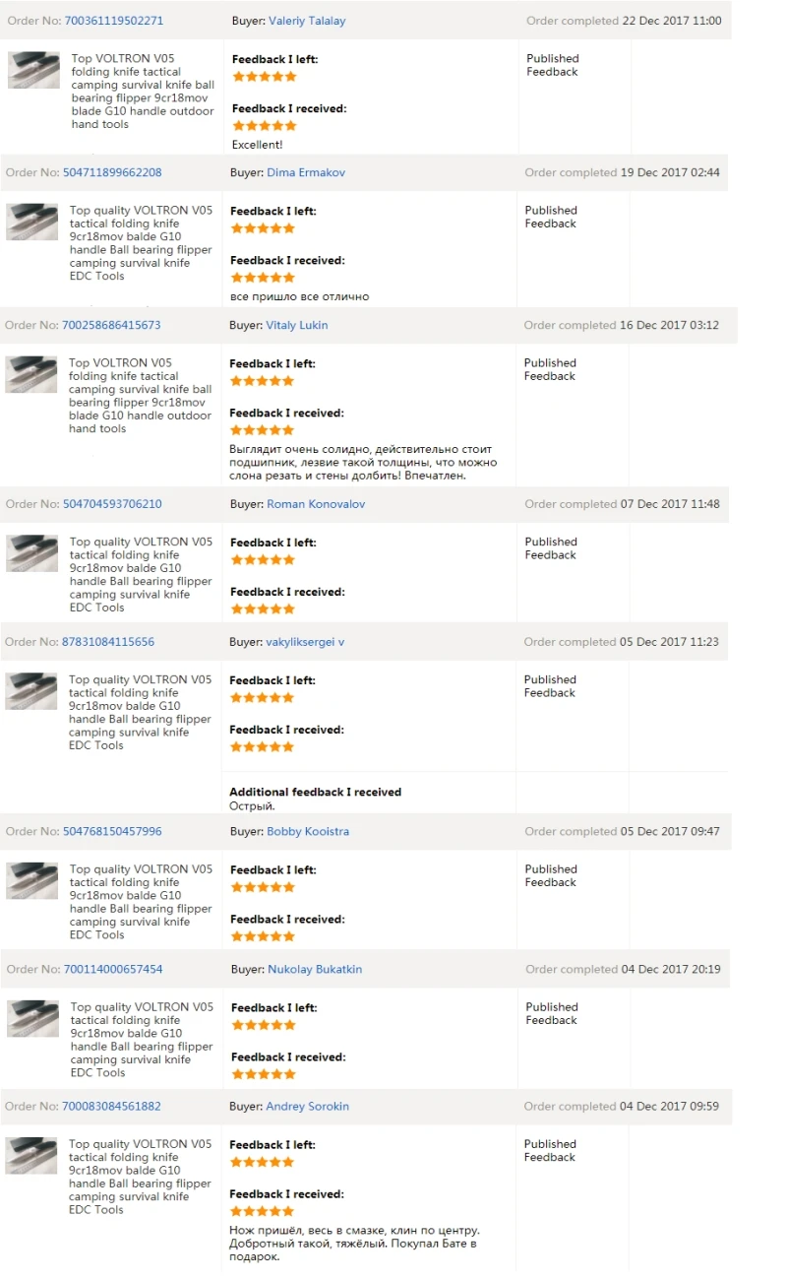The image size is (787, 1280).
Task: Click received star rating under Excellent! review
Action: [x=264, y=126]
